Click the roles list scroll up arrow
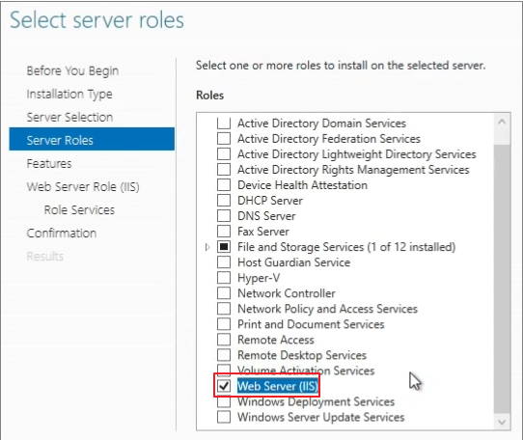Viewport: 523px width, 440px height. pyautogui.click(x=502, y=122)
